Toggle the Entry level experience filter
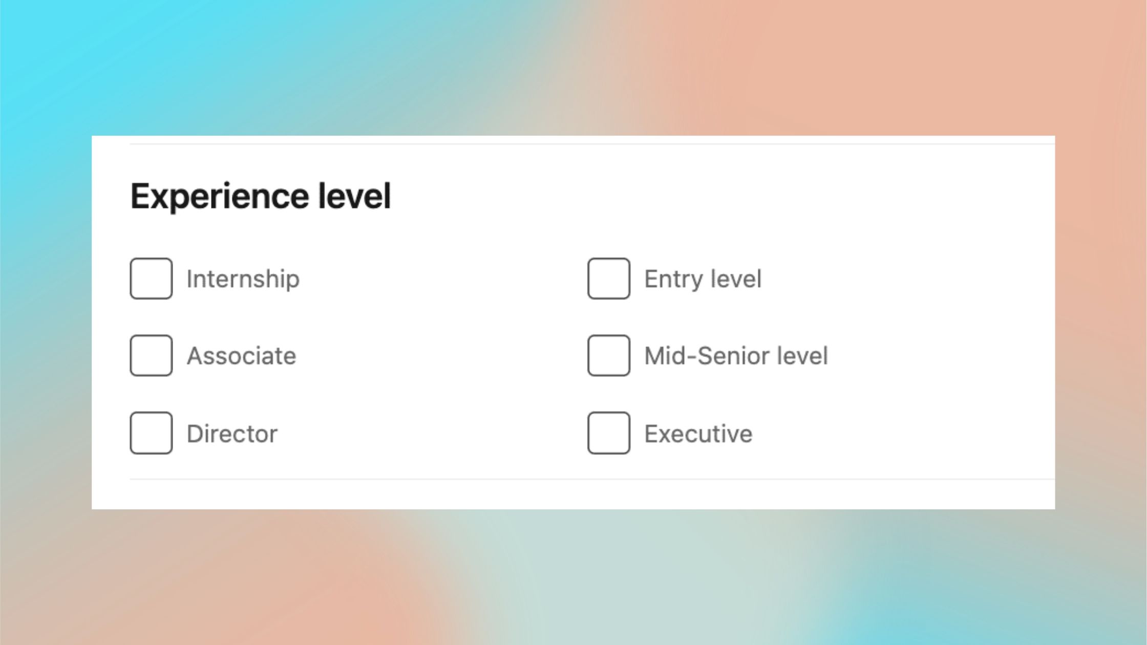 tap(608, 278)
